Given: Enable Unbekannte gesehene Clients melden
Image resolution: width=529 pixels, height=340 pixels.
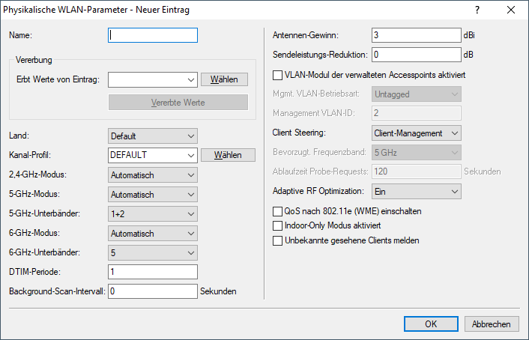Looking at the screenshot, I should (x=279, y=240).
